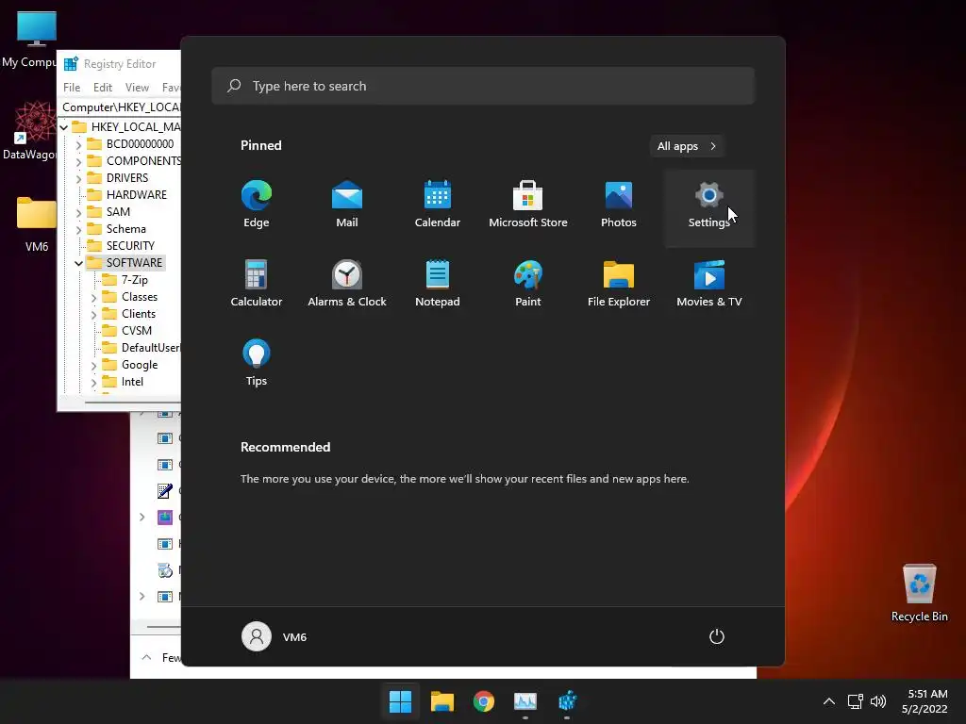Click the power button in Start menu
Screen dimensions: 966x724
(x=717, y=636)
